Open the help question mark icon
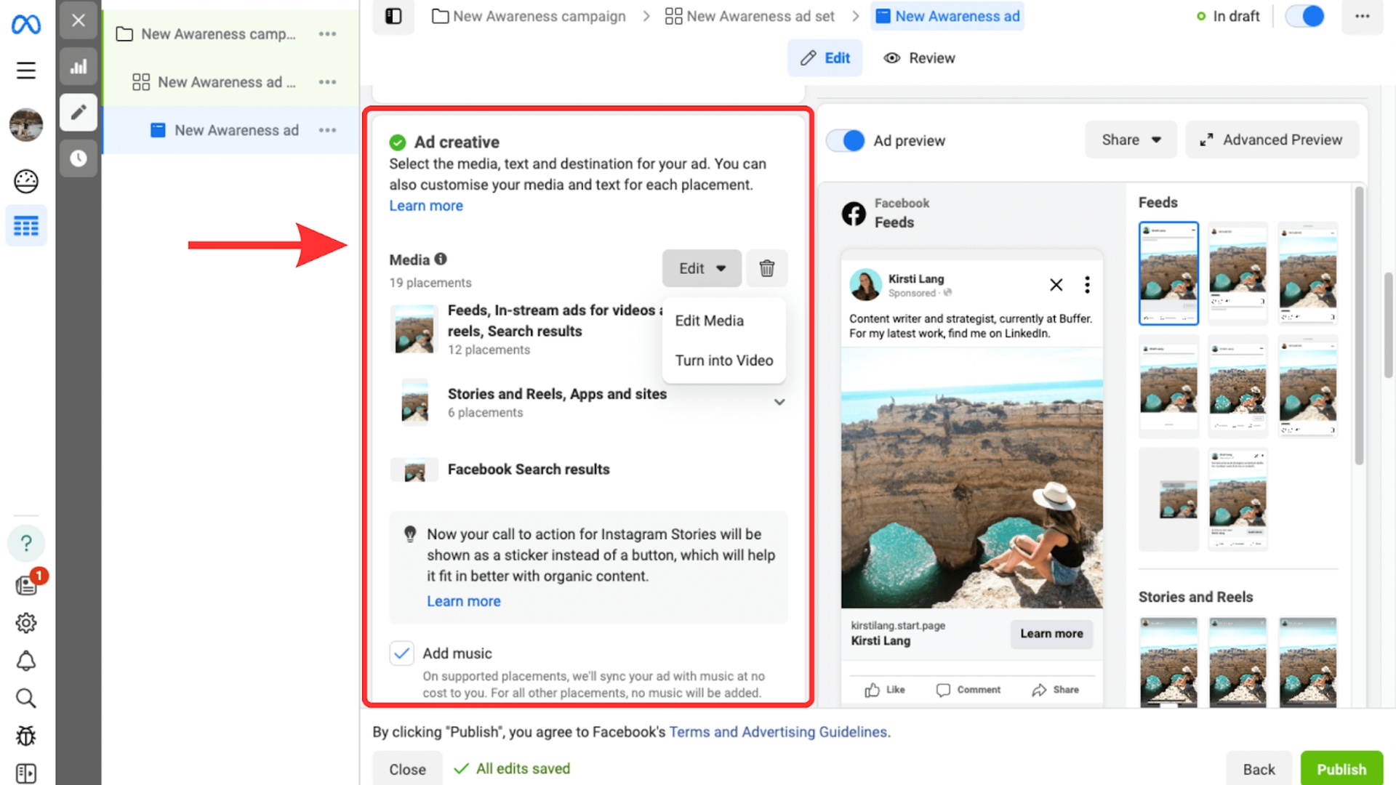 point(26,543)
